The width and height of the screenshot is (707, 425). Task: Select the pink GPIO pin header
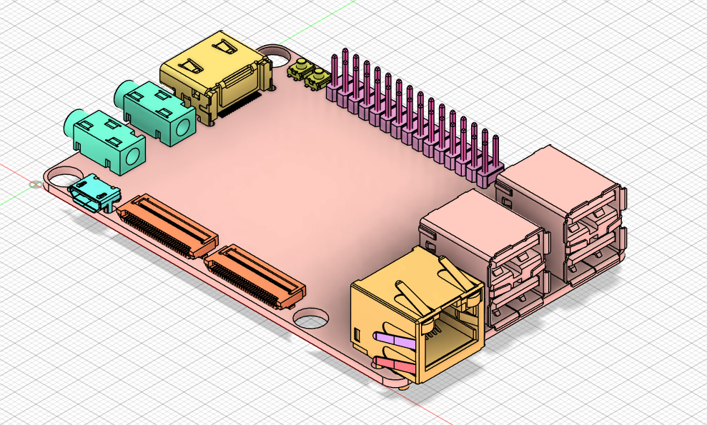point(414,118)
